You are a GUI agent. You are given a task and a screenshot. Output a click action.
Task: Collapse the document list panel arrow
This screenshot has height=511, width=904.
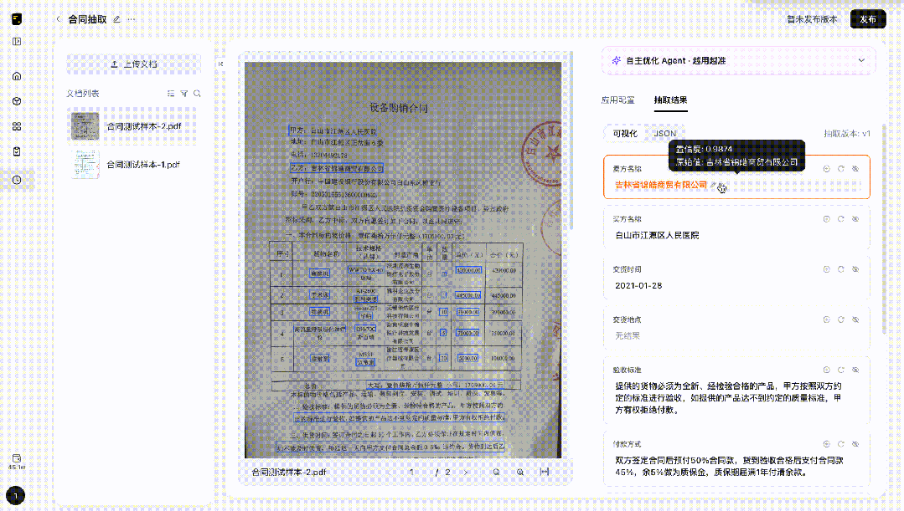[x=221, y=64]
